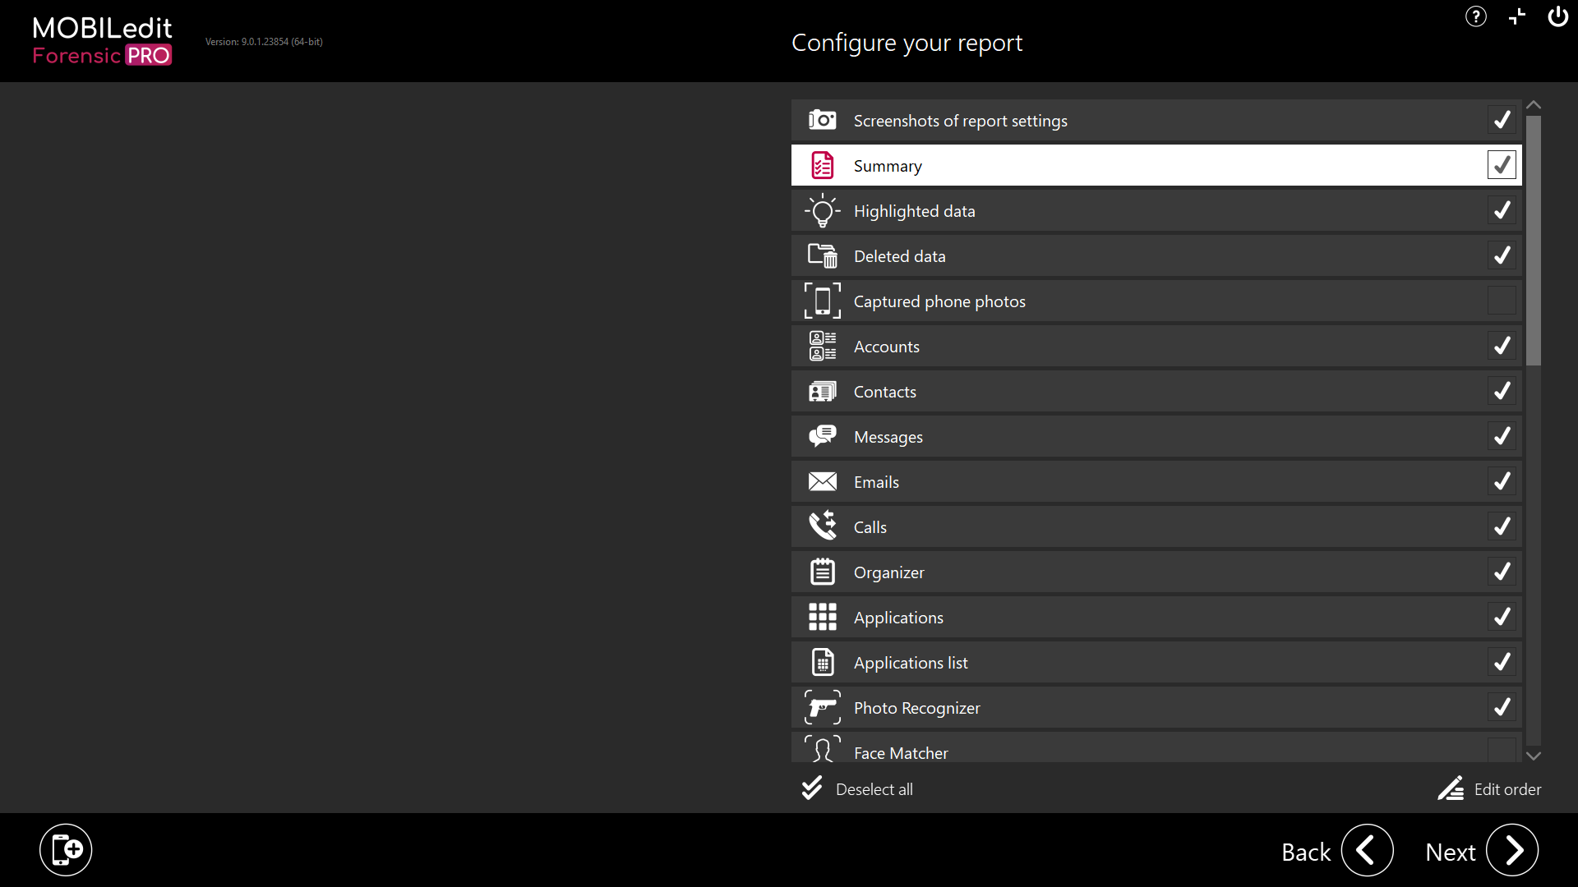Click the Photo Recognizer gun icon
Image resolution: width=1578 pixels, height=887 pixels.
pos(822,707)
